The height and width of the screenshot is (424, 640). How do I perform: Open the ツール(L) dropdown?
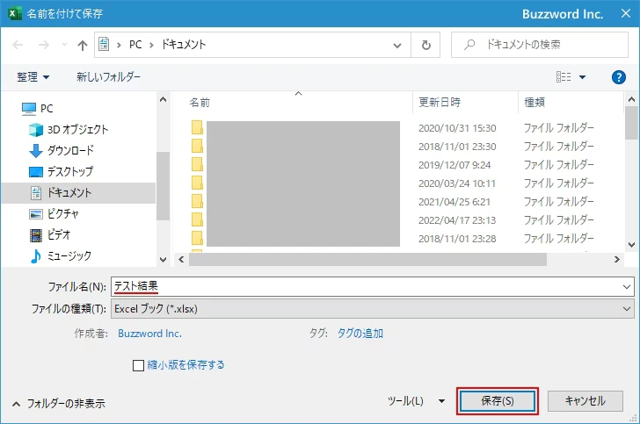coord(416,401)
